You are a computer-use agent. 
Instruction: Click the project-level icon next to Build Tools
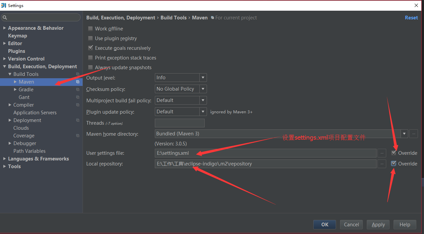(78, 74)
